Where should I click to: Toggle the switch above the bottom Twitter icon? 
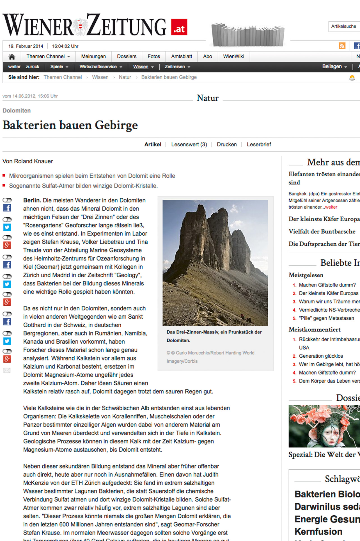(7, 333)
